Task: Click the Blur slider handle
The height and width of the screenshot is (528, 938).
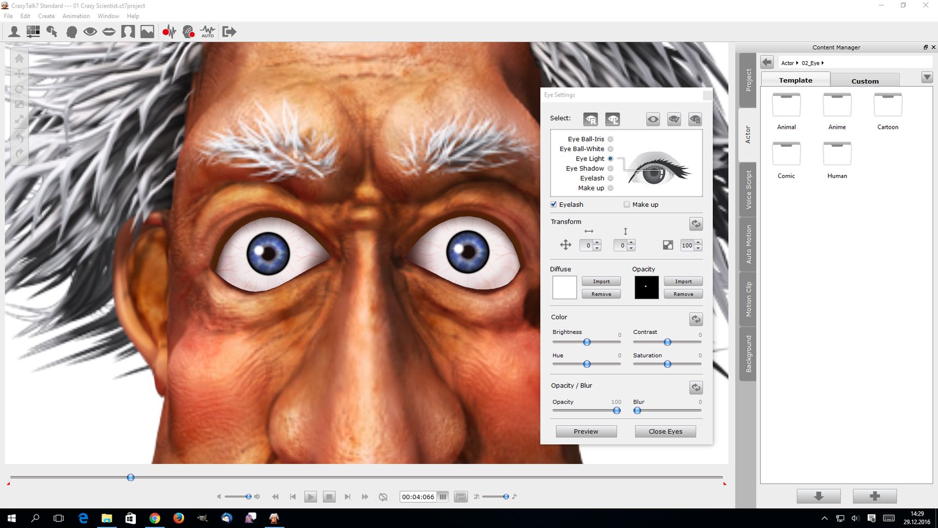Action: coord(637,410)
